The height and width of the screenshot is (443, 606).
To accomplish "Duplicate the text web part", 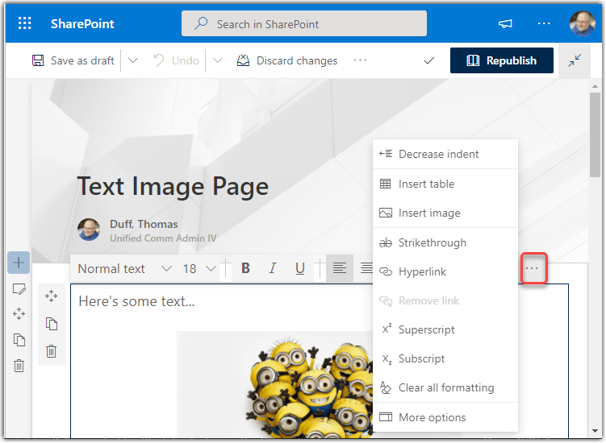I will click(52, 324).
